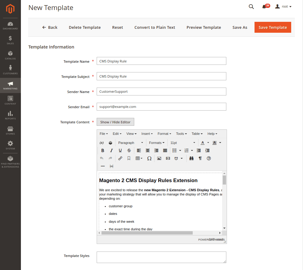The height and width of the screenshot is (270, 303).
Task: Click Show / Hide Editor button
Action: 115,122
